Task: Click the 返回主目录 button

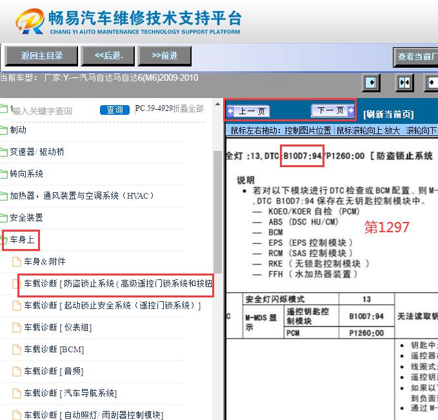Action: tap(41, 56)
